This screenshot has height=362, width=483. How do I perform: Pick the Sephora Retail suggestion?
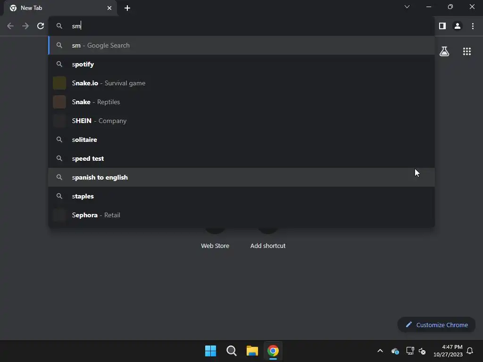click(x=241, y=215)
